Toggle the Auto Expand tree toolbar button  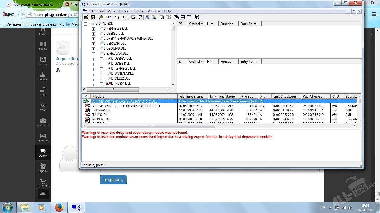(x=109, y=17)
